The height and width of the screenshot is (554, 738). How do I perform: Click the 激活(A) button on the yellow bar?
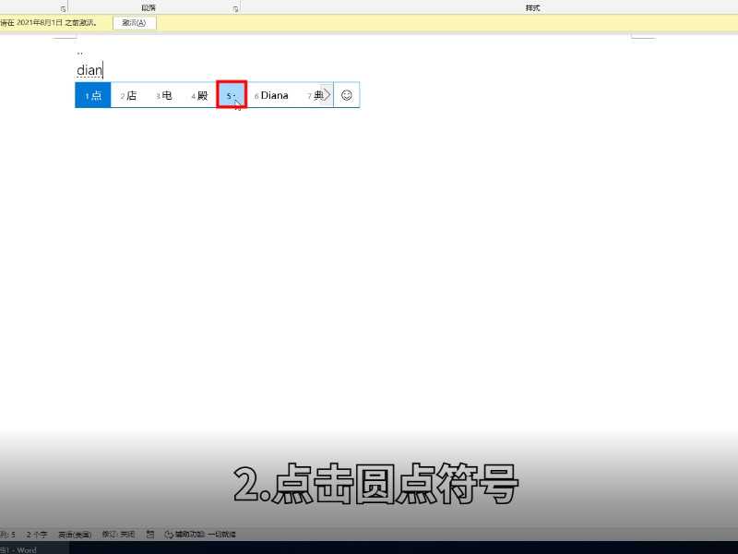[x=132, y=23]
